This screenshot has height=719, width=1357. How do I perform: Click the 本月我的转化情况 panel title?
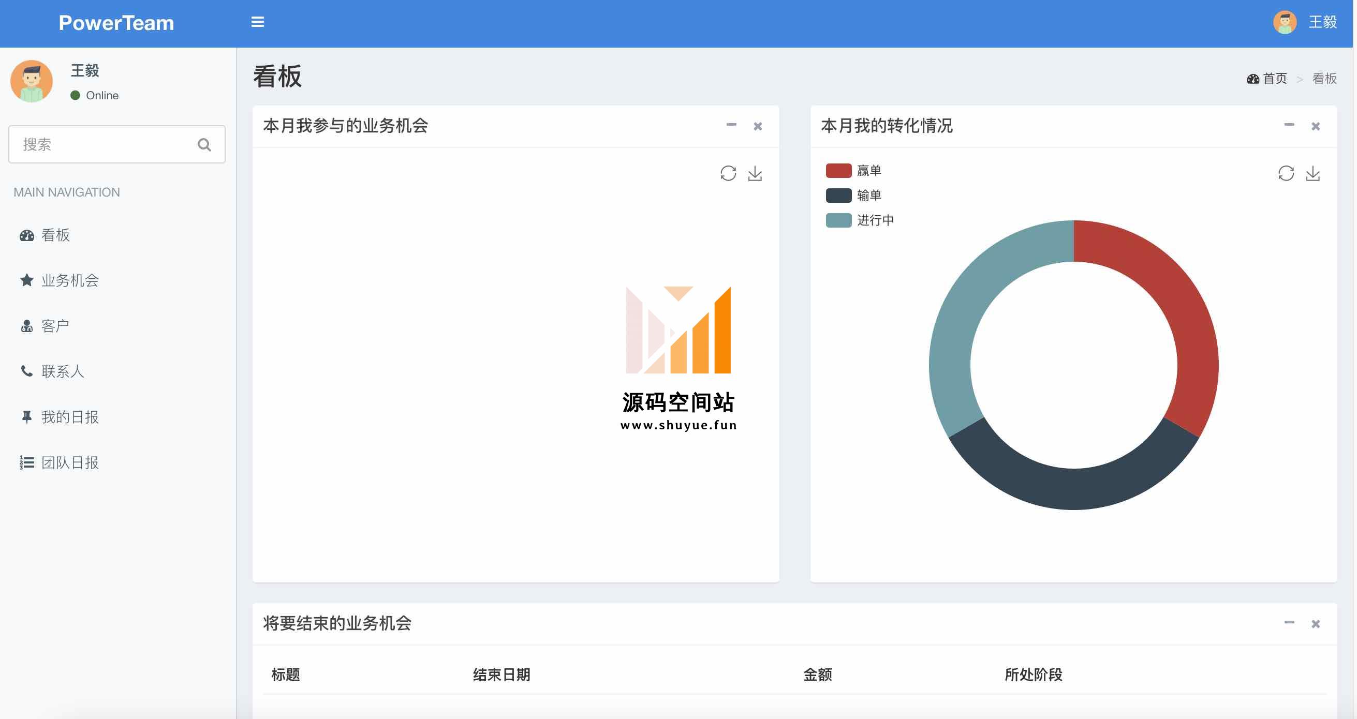[887, 126]
